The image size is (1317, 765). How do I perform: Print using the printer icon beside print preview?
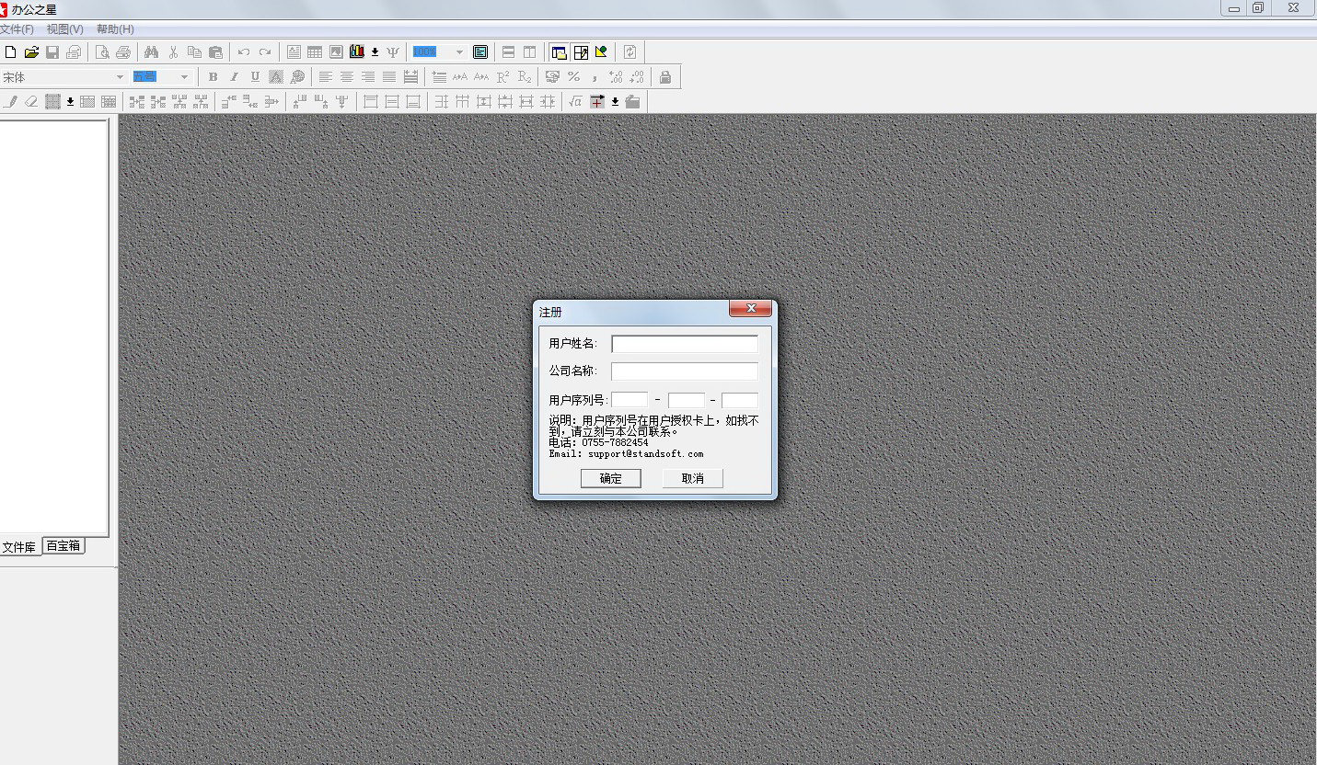point(123,51)
